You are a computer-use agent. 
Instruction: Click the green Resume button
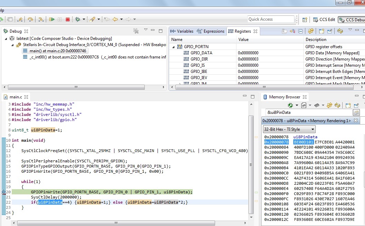tap(52, 20)
